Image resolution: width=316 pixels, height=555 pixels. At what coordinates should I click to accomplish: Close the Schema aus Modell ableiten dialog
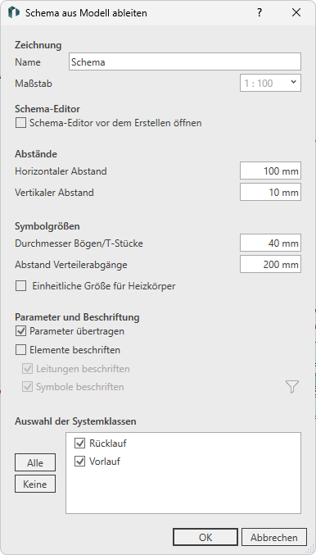tap(296, 13)
